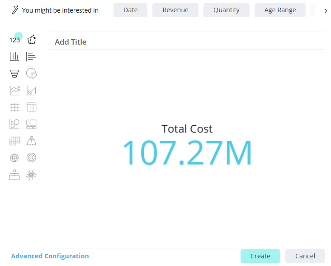Add the Revenue suggested field
Viewport: 331px width, 266px height.
(x=175, y=10)
